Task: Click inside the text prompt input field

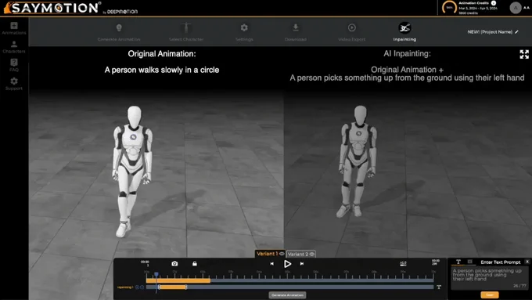Action: 489,278
